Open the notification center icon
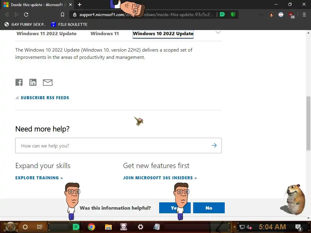The height and width of the screenshot is (233, 311). point(299,228)
